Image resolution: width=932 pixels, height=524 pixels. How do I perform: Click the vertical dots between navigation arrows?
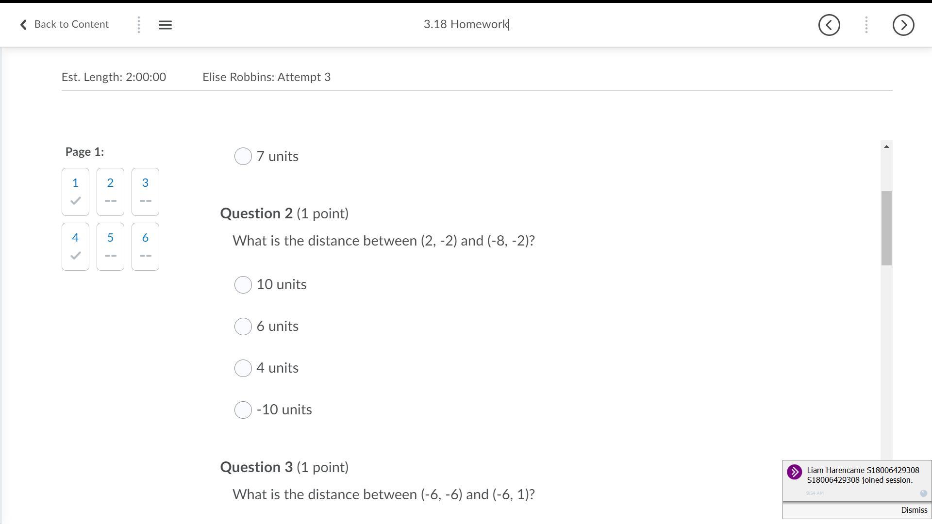[x=866, y=25]
